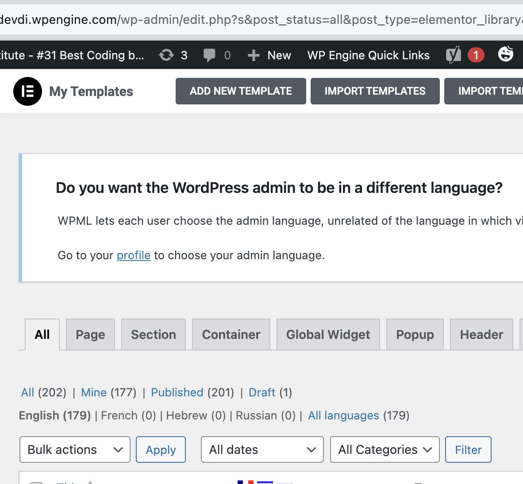Image resolution: width=523 pixels, height=484 pixels.
Task: Click the updates refresh icon
Action: pos(166,55)
